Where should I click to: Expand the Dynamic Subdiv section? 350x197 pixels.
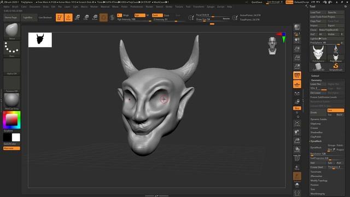[318, 119]
